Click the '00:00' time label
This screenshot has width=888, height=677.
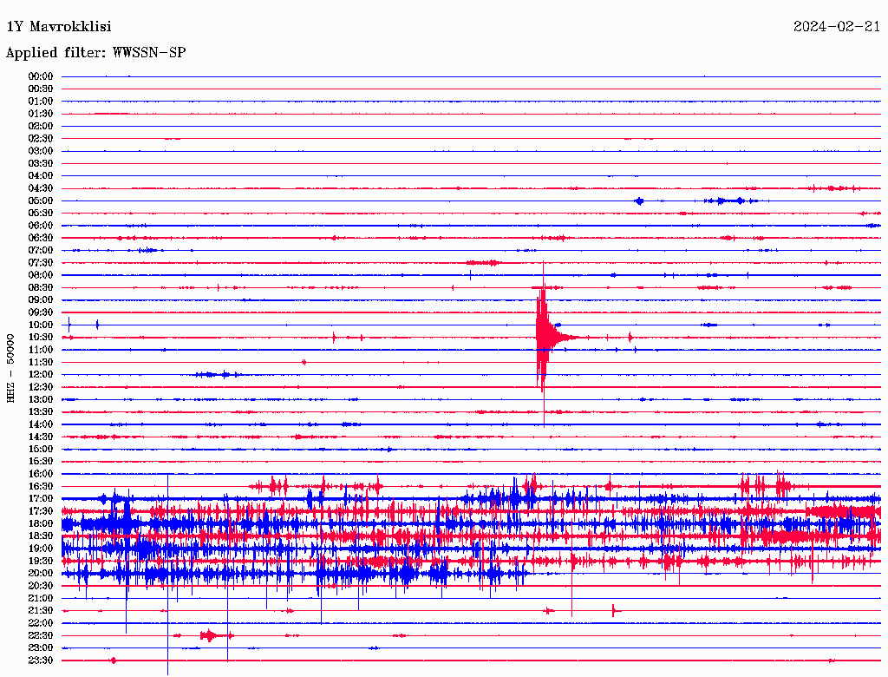point(40,76)
